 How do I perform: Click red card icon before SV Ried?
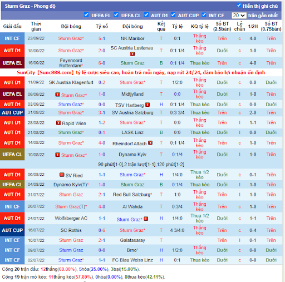coord(62,175)
